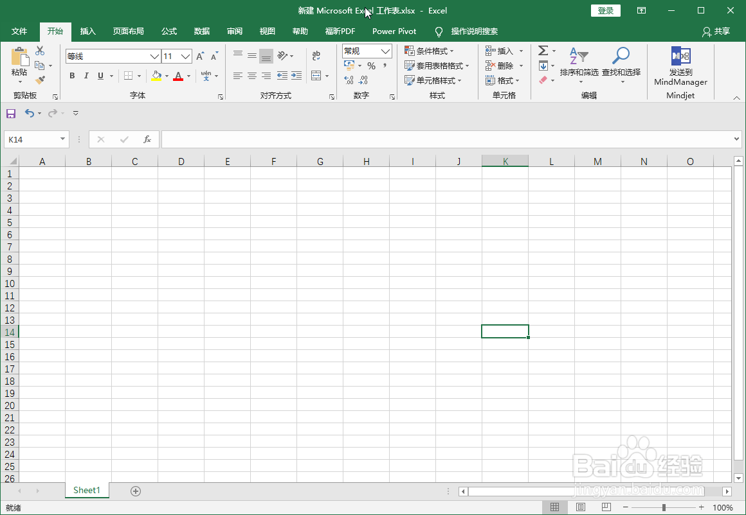Increase font size with the large A icon

click(200, 57)
